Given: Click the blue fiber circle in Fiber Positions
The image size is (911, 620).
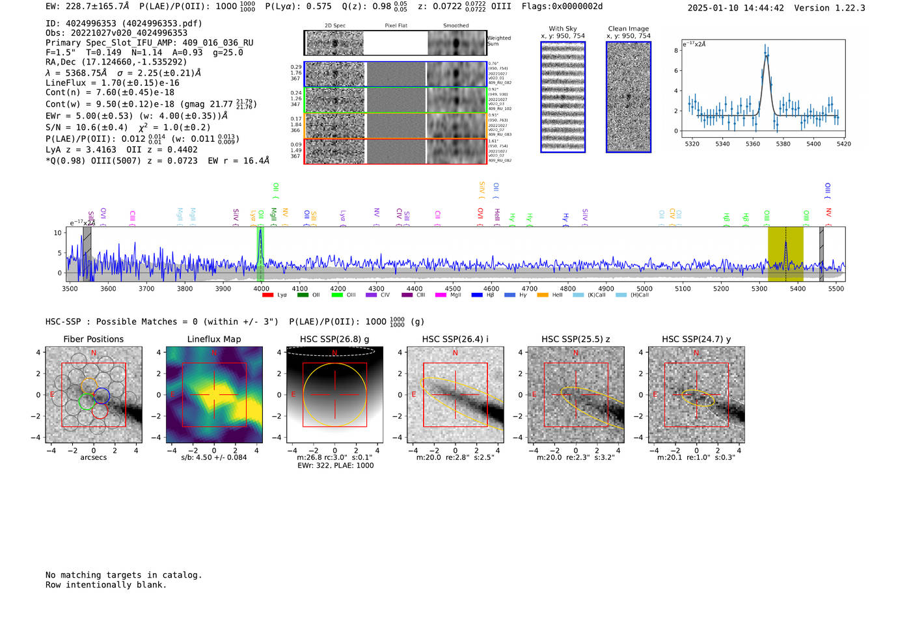Looking at the screenshot, I should coord(102,395).
